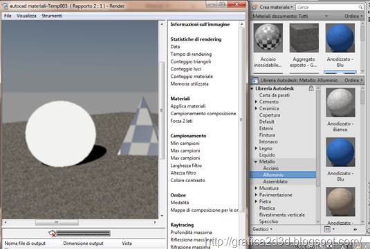
Task: Click the library panel header icon
Action: point(255,81)
